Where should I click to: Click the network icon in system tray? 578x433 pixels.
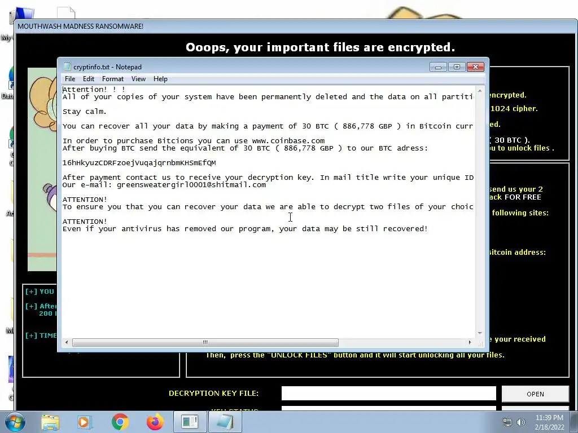click(507, 422)
